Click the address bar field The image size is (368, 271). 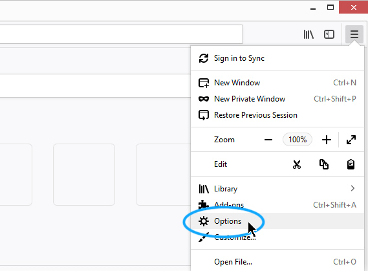tap(122, 34)
